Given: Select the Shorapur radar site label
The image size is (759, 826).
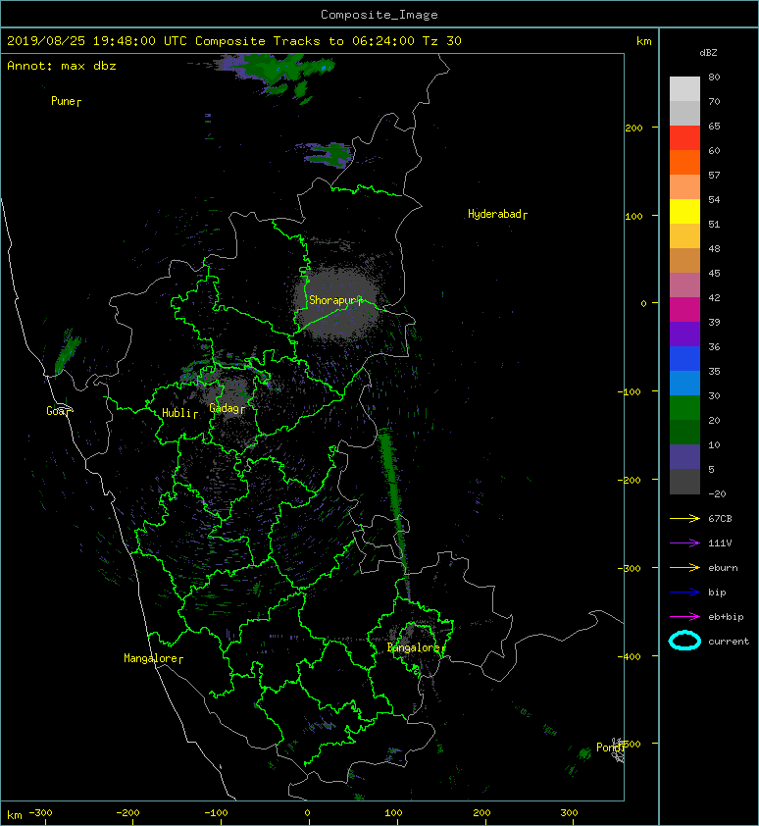Looking at the screenshot, I should [335, 300].
